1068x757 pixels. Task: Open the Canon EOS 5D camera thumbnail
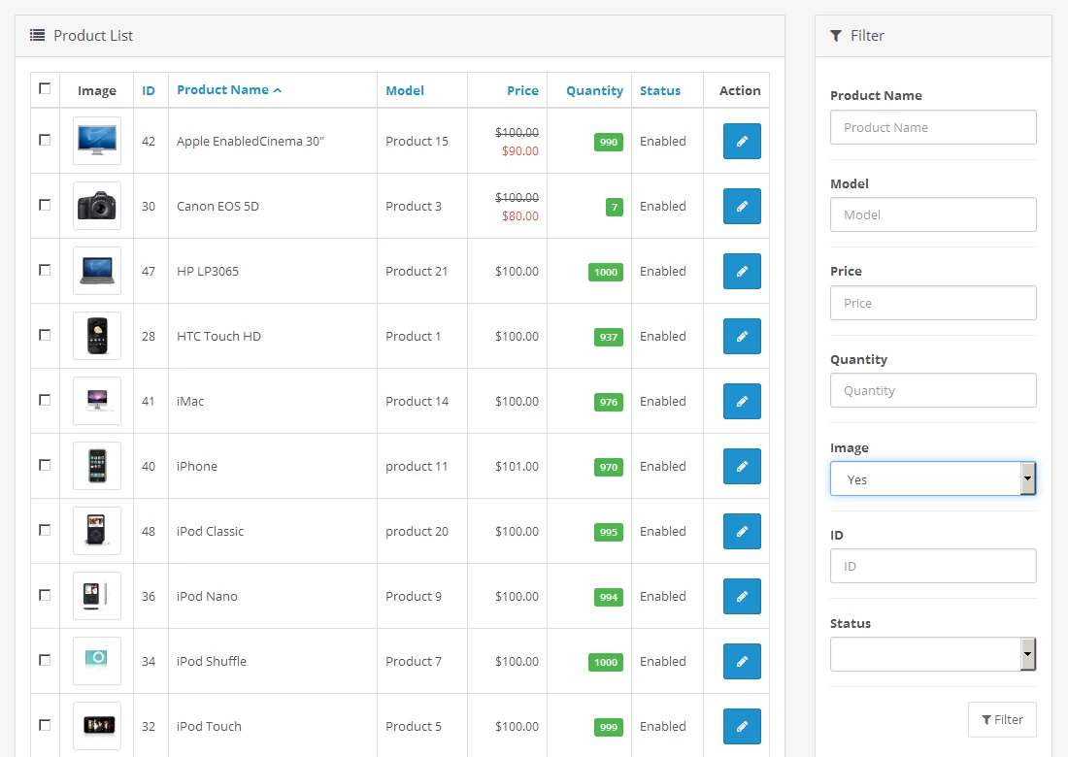pyautogui.click(x=97, y=206)
